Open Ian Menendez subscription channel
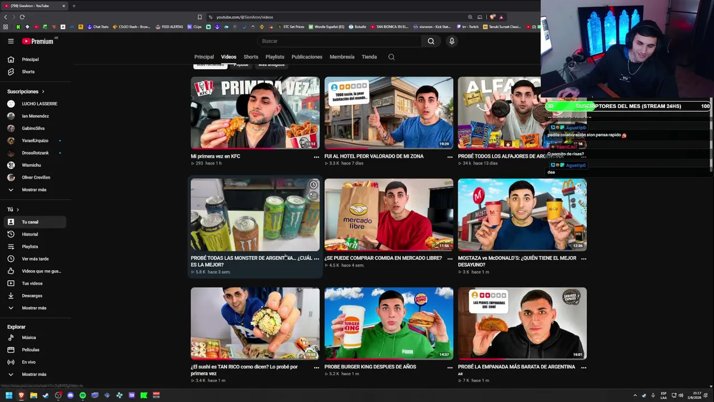The height and width of the screenshot is (402, 714). pos(33,116)
